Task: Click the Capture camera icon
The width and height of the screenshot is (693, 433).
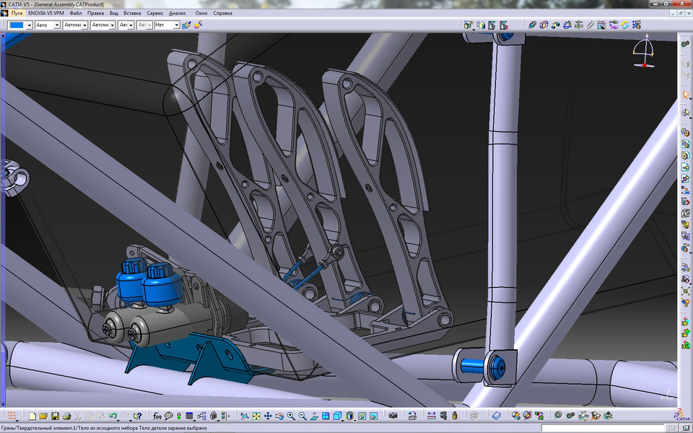Action: click(x=392, y=416)
